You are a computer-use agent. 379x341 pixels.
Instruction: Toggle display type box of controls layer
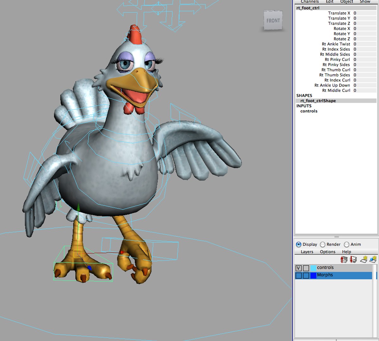(306, 268)
